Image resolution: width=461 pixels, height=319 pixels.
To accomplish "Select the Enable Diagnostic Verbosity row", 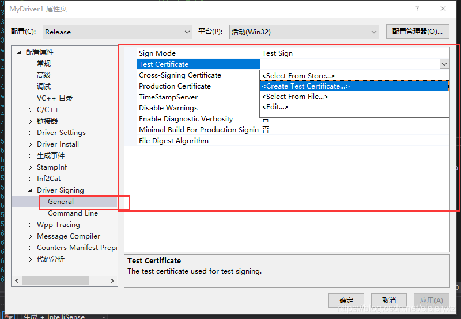I will 198,119.
